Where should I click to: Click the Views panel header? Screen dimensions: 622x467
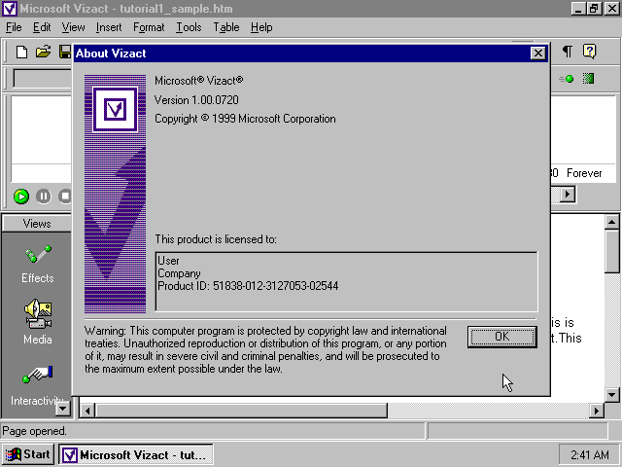(37, 224)
